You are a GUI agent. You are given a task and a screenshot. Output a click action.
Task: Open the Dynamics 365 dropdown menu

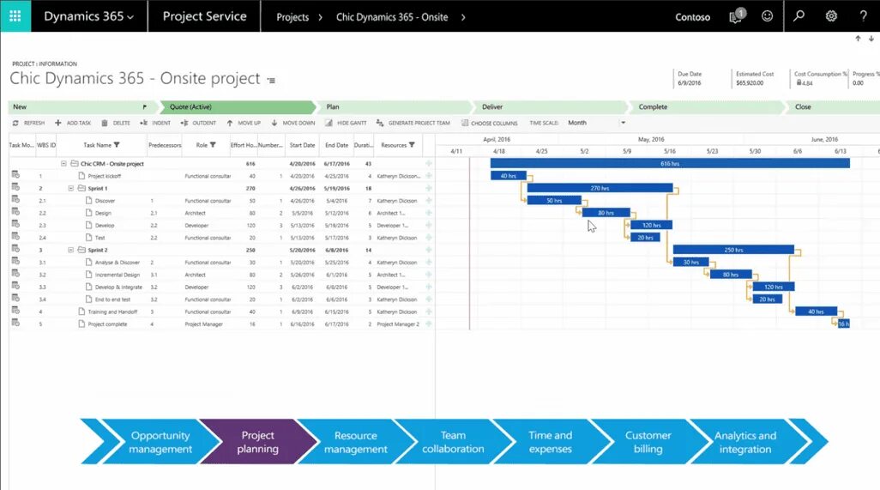(88, 16)
